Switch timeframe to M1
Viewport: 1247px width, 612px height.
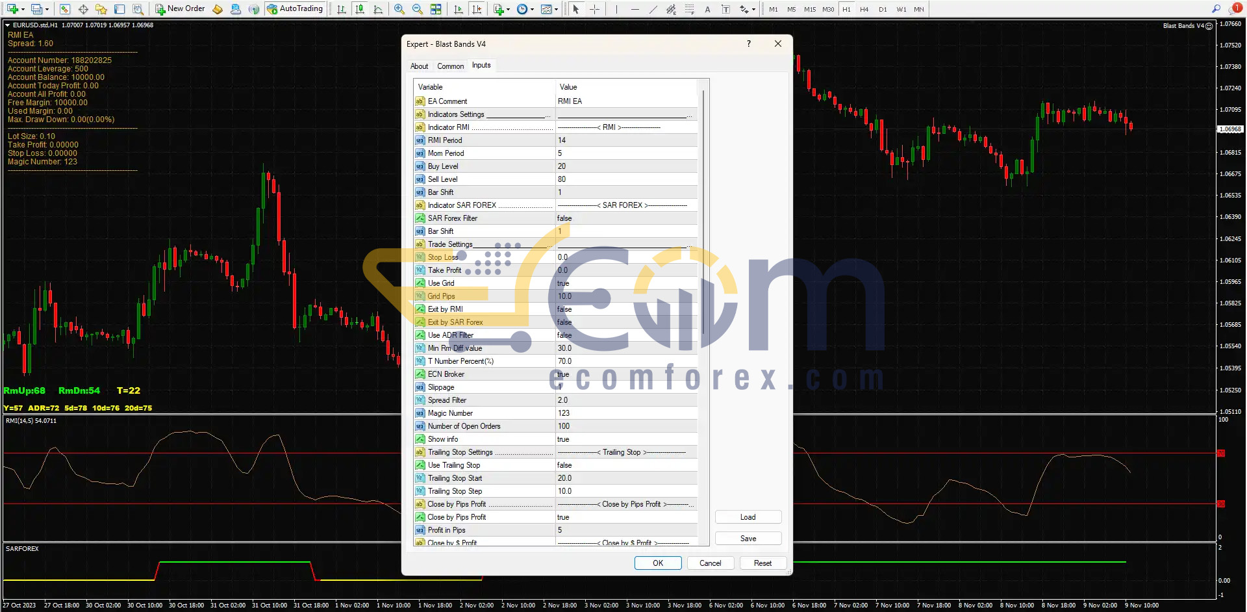[x=773, y=9]
